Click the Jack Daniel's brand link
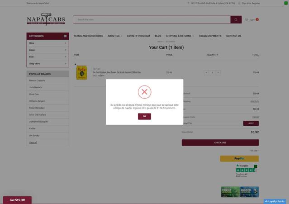Screen dimensions: 289x204 pyautogui.click(x=35, y=87)
